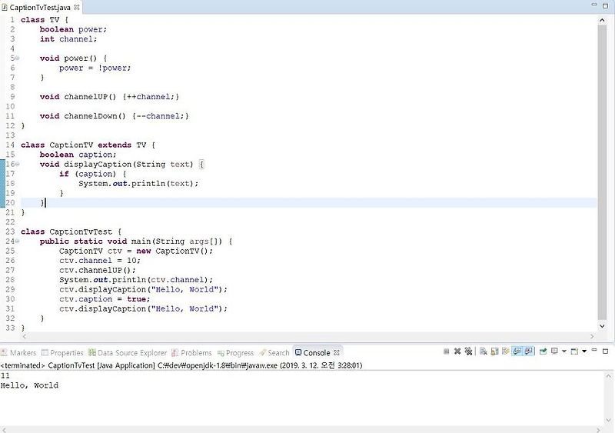Click the editor vertical scrollbar thumb

click(x=602, y=173)
